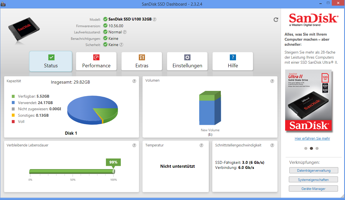This screenshot has height=200, width=345.
Task: Open help icon in Temperatur panel
Action: (201, 145)
